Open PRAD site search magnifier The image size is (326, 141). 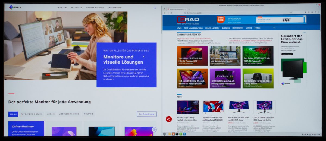[x=274, y=28]
